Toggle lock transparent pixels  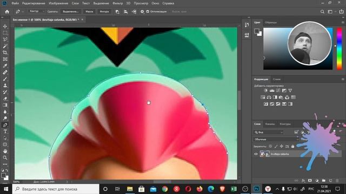[270, 146]
